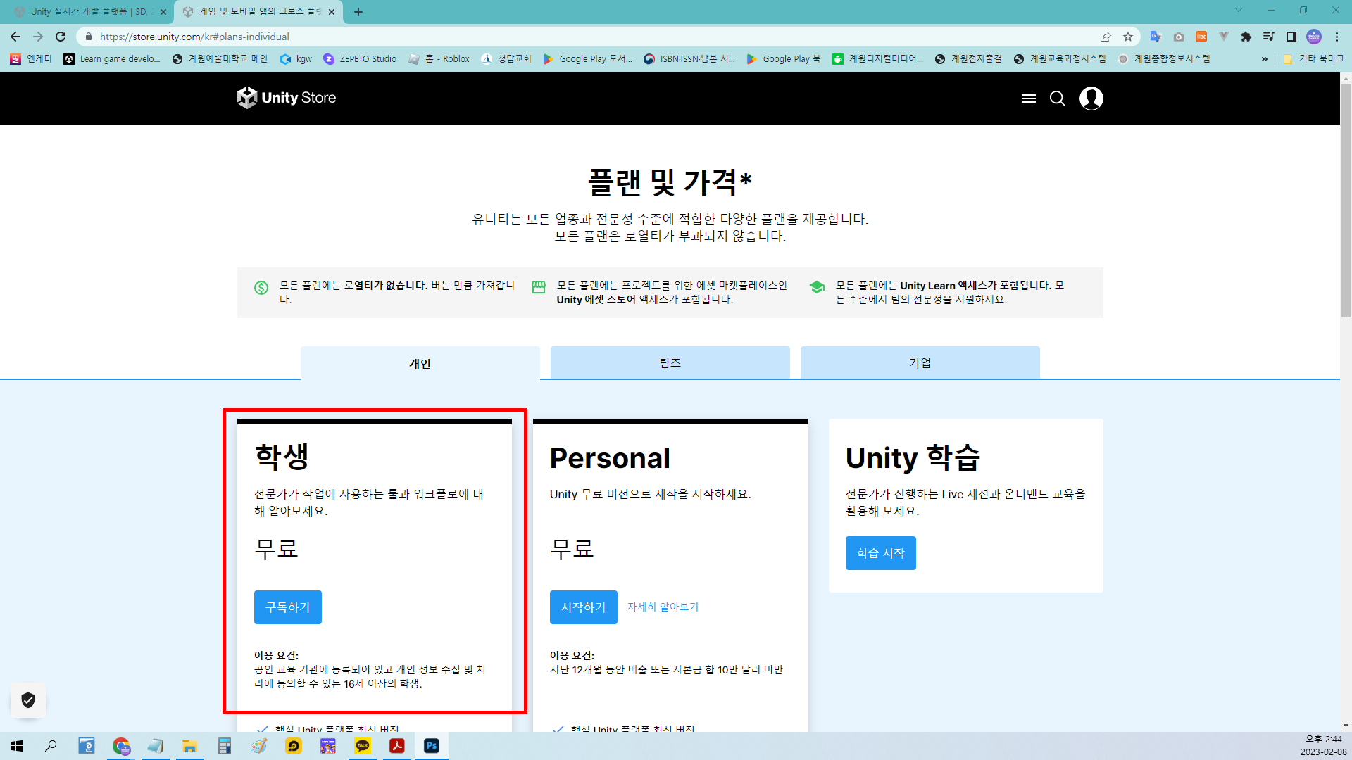
Task: Go back with the browser back arrow
Action: point(15,37)
